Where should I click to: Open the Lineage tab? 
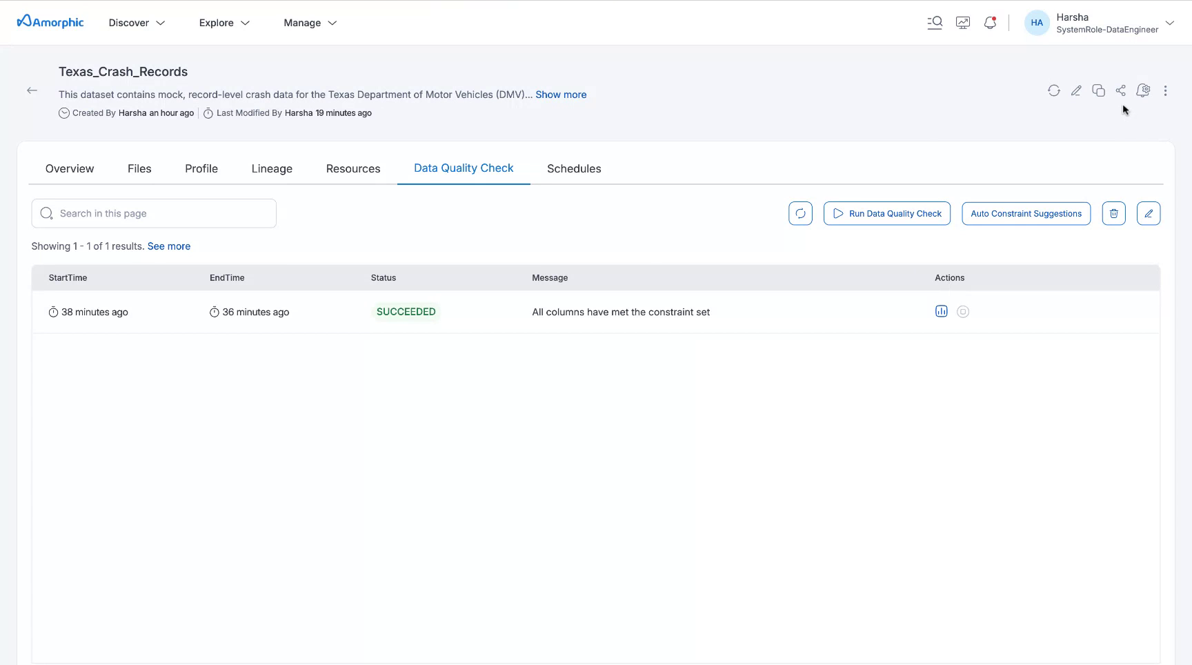[x=271, y=168]
